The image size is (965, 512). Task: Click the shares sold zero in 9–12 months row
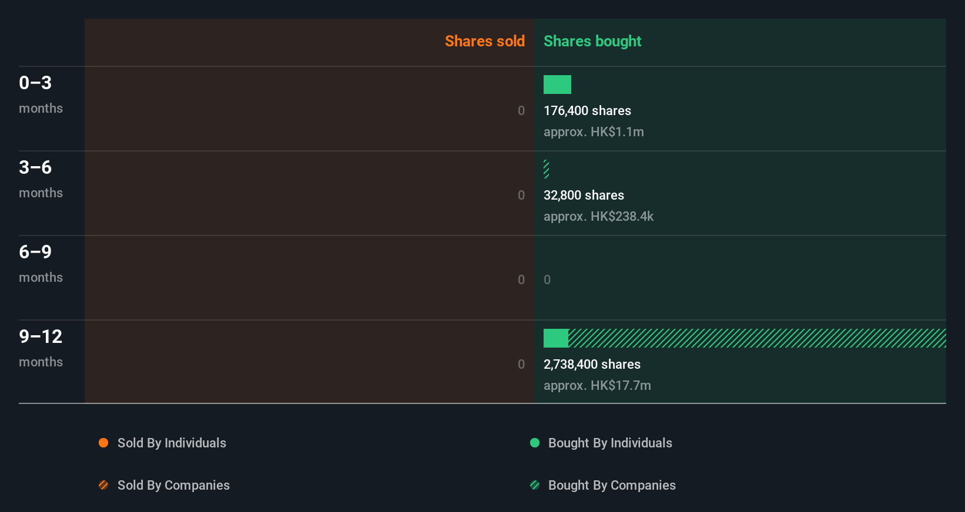521,364
